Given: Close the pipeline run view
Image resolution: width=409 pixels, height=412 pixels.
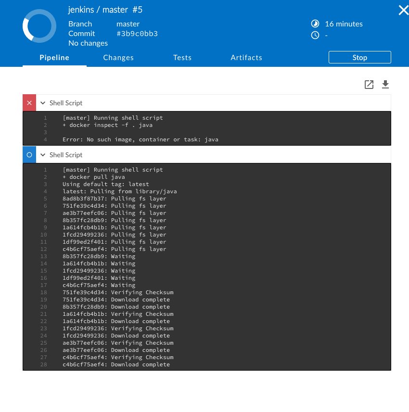Looking at the screenshot, I should click(x=403, y=10).
